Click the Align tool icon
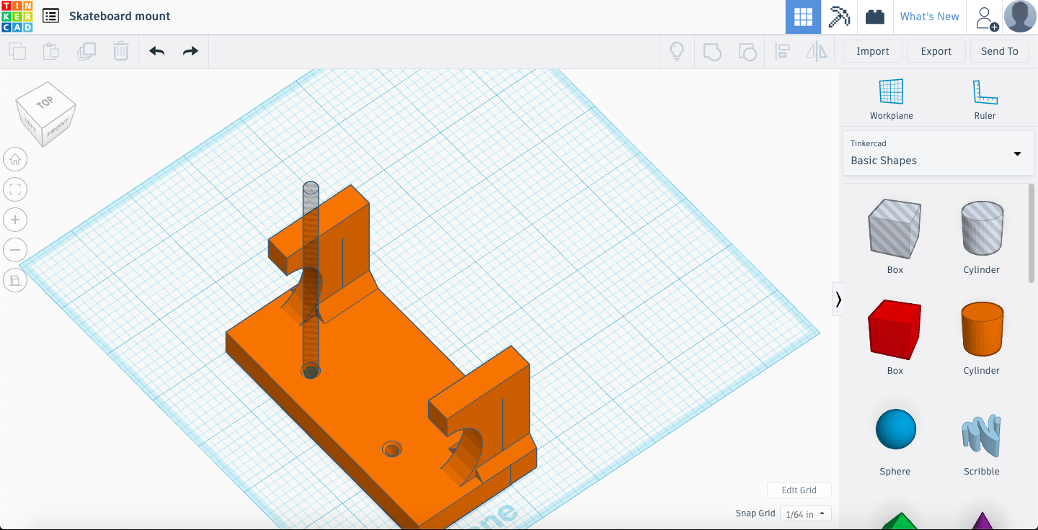Image resolution: width=1038 pixels, height=530 pixels. pos(782,51)
